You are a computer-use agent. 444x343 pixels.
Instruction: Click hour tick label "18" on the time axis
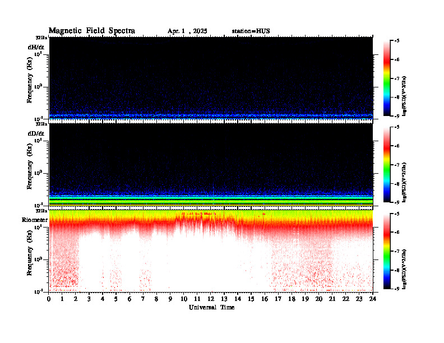click(x=292, y=299)
